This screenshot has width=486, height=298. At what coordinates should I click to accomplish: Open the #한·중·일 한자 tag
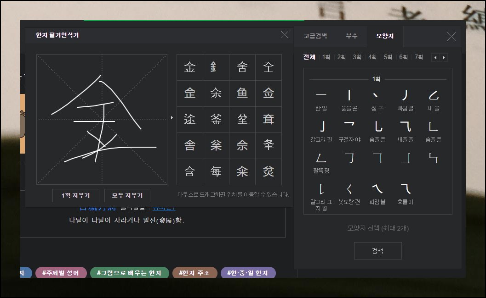(248, 273)
